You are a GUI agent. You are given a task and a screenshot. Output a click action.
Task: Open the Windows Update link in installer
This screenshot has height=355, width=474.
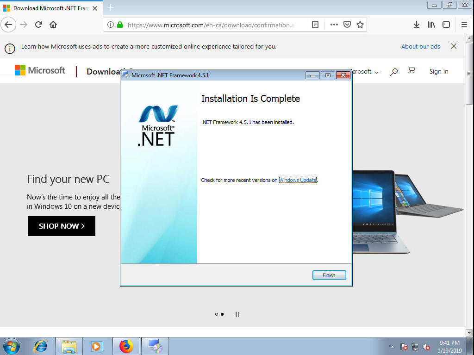pyautogui.click(x=298, y=180)
